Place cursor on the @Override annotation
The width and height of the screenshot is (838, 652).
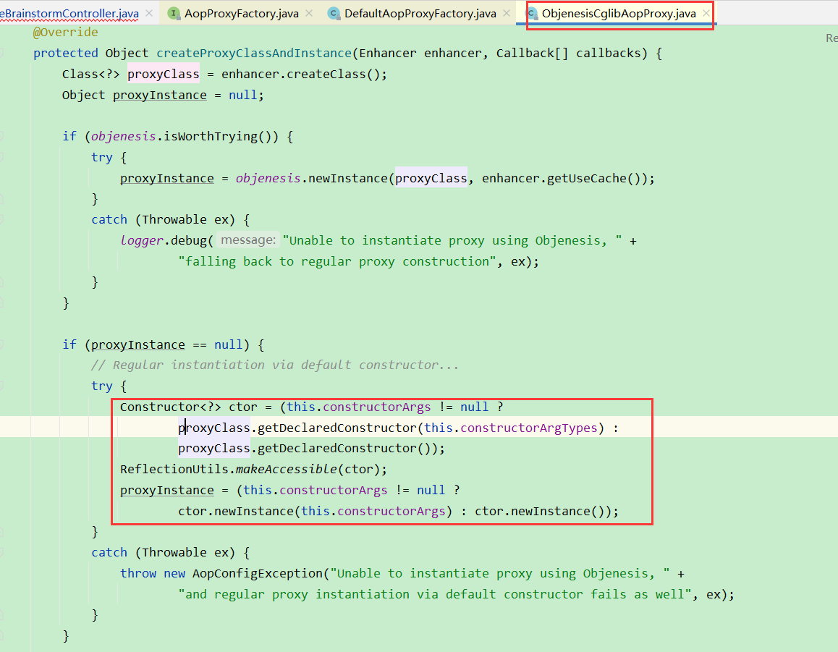coord(65,32)
